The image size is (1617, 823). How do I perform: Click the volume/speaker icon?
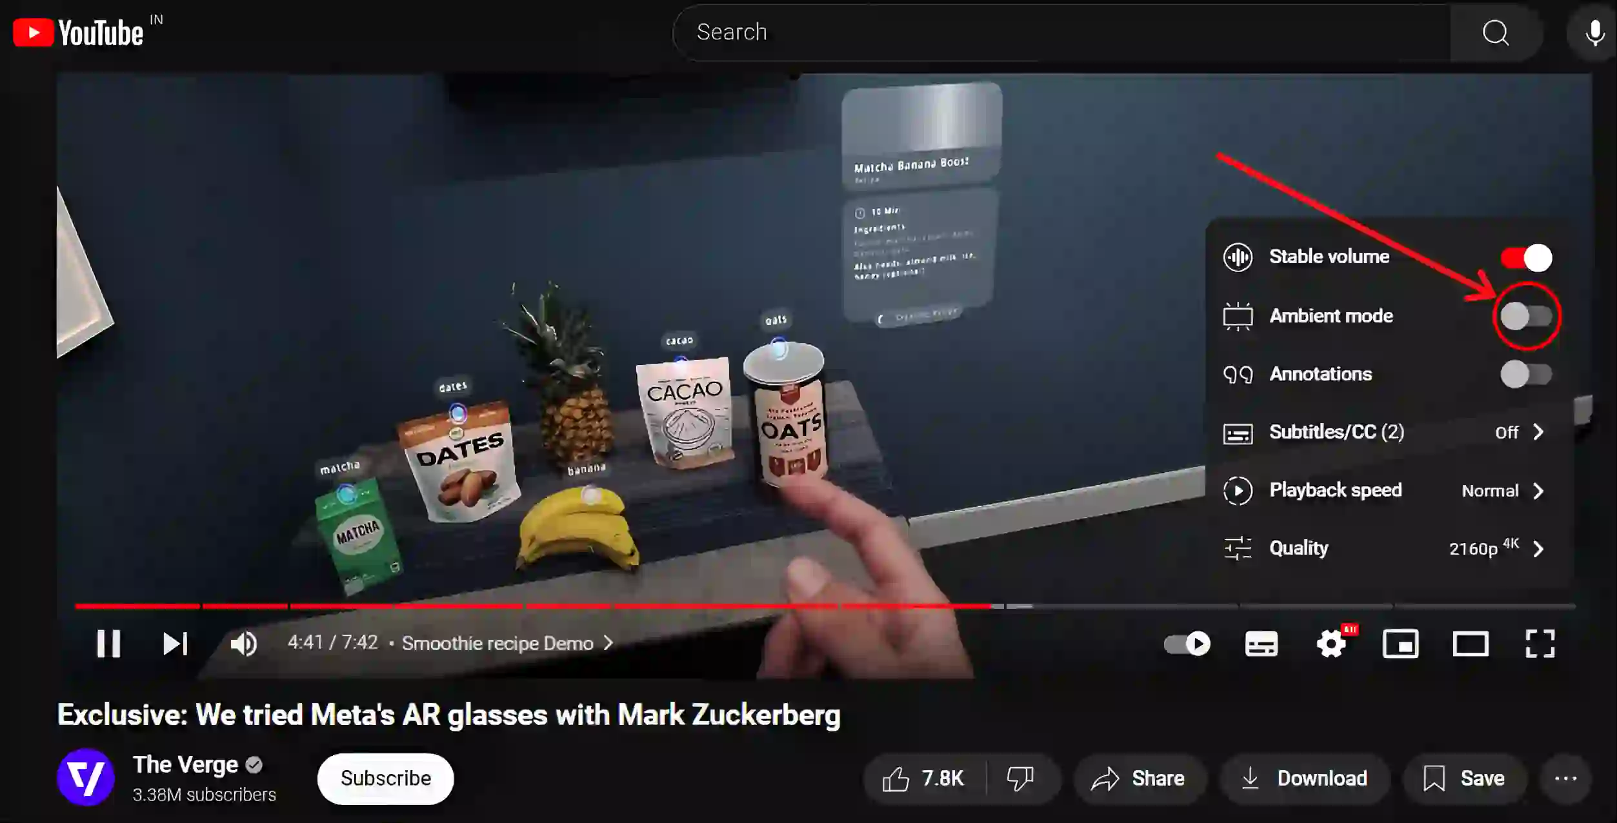244,644
